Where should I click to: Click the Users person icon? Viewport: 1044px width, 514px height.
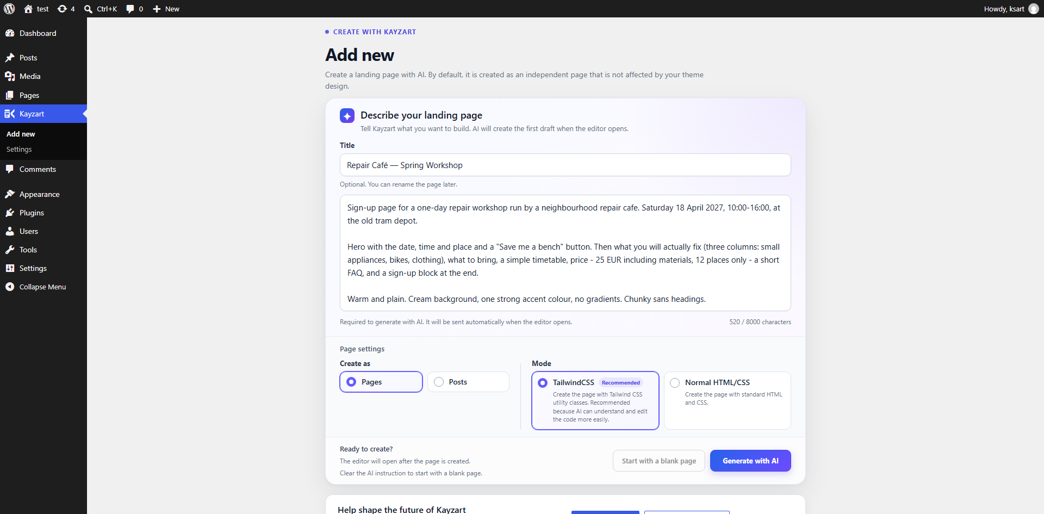(10, 231)
